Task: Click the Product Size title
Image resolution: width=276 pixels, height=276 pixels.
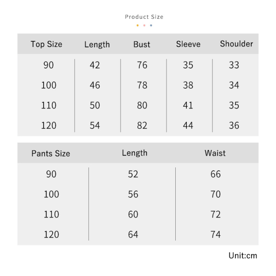Action: (x=144, y=17)
